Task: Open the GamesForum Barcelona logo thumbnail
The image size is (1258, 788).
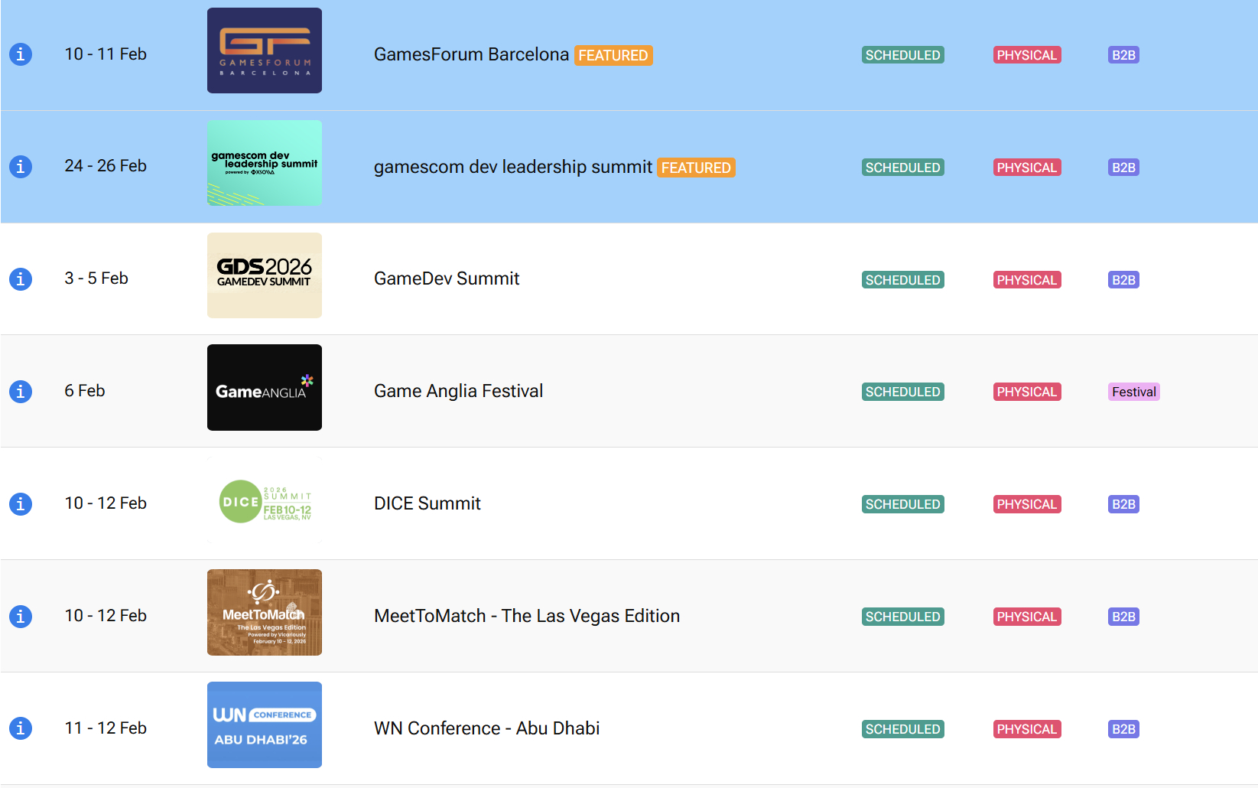Action: pyautogui.click(x=264, y=50)
